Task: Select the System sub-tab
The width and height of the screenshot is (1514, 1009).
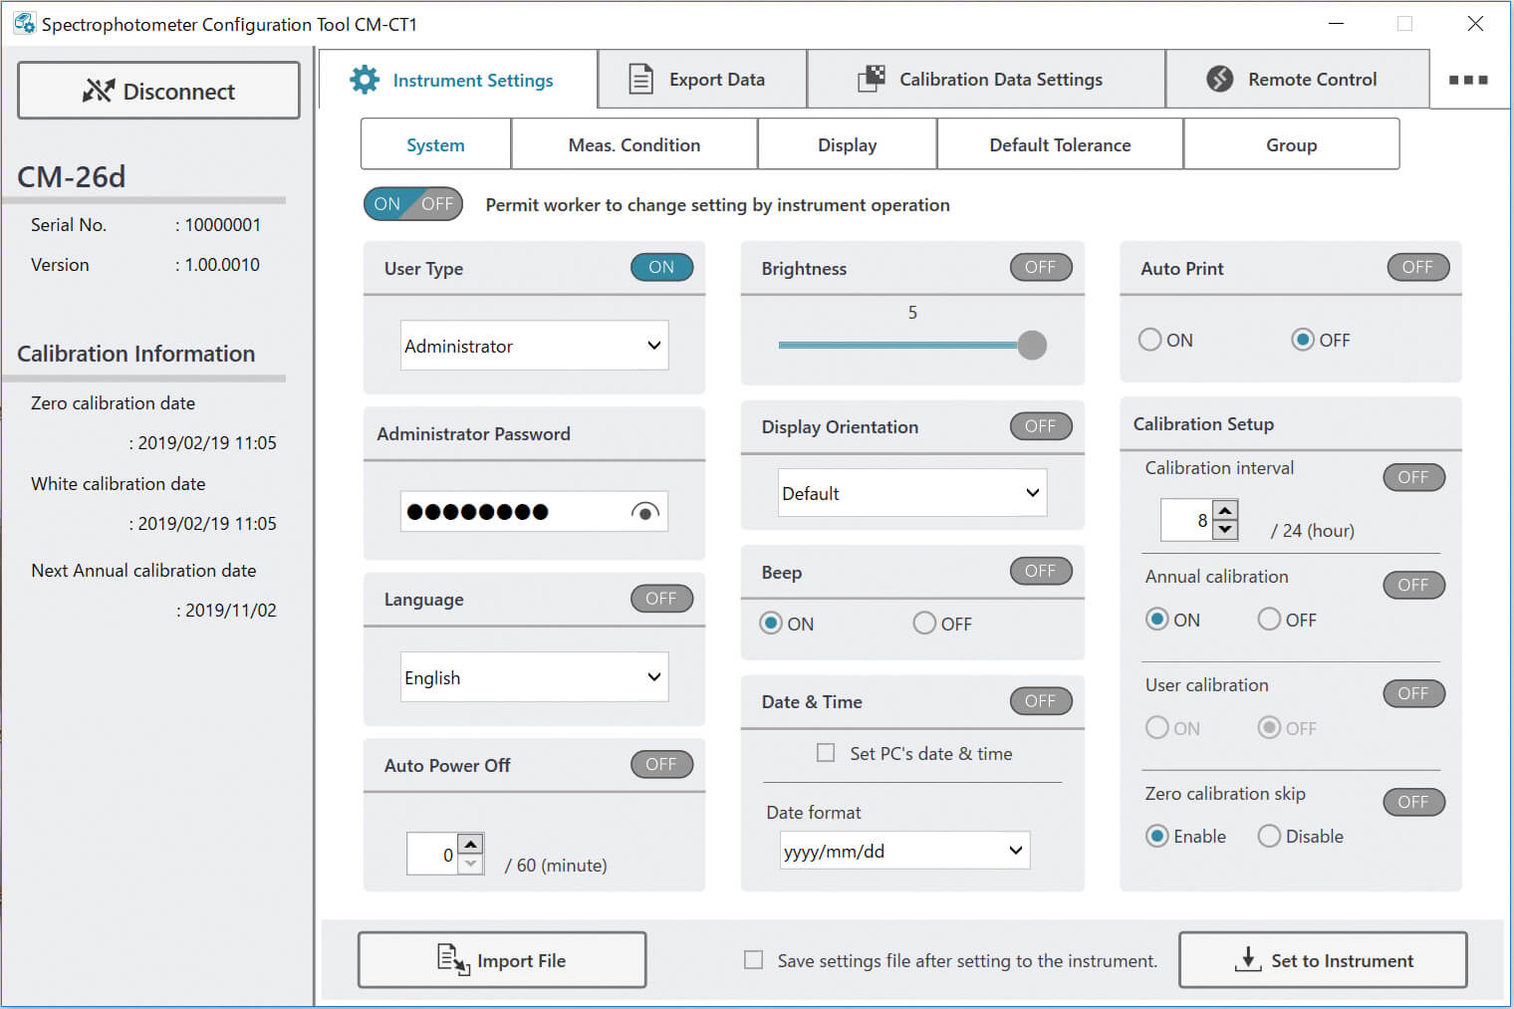Action: (x=435, y=144)
